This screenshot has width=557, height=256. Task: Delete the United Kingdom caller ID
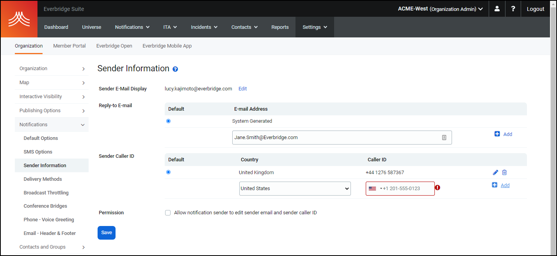[504, 172]
